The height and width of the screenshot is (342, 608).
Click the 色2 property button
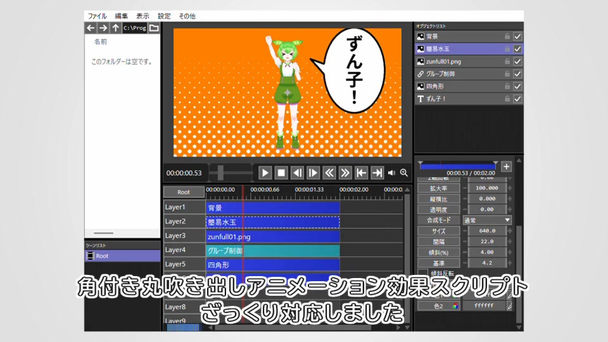(x=438, y=306)
